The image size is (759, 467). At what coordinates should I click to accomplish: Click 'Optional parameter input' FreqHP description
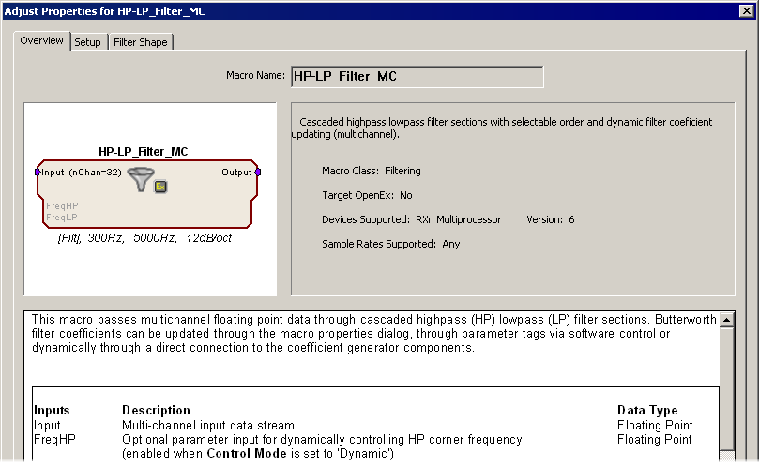point(322,440)
